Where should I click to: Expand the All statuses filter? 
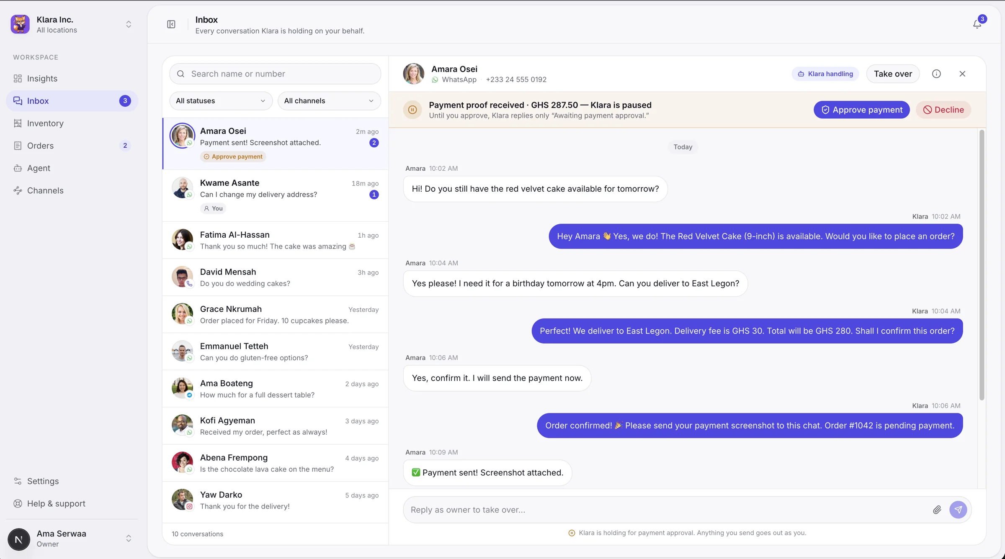pos(221,101)
